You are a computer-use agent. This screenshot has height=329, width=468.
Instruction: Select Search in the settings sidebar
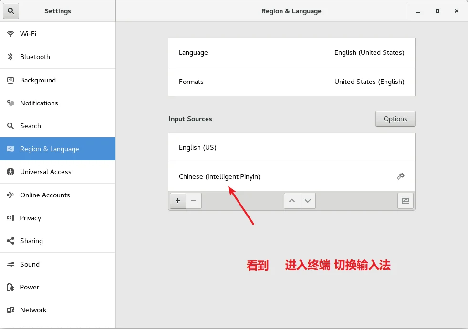[x=58, y=126]
